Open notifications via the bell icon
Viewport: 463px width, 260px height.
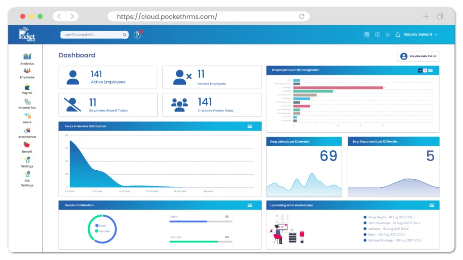[x=398, y=35]
